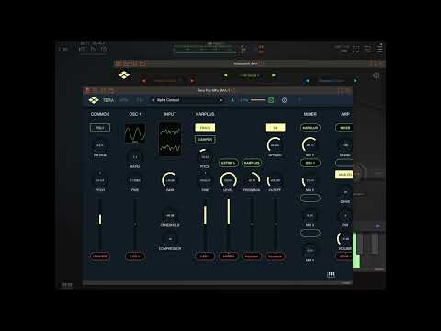This screenshot has width=441, height=331.
Task: Click the ADSR 2 modulation button
Action: coord(229,257)
